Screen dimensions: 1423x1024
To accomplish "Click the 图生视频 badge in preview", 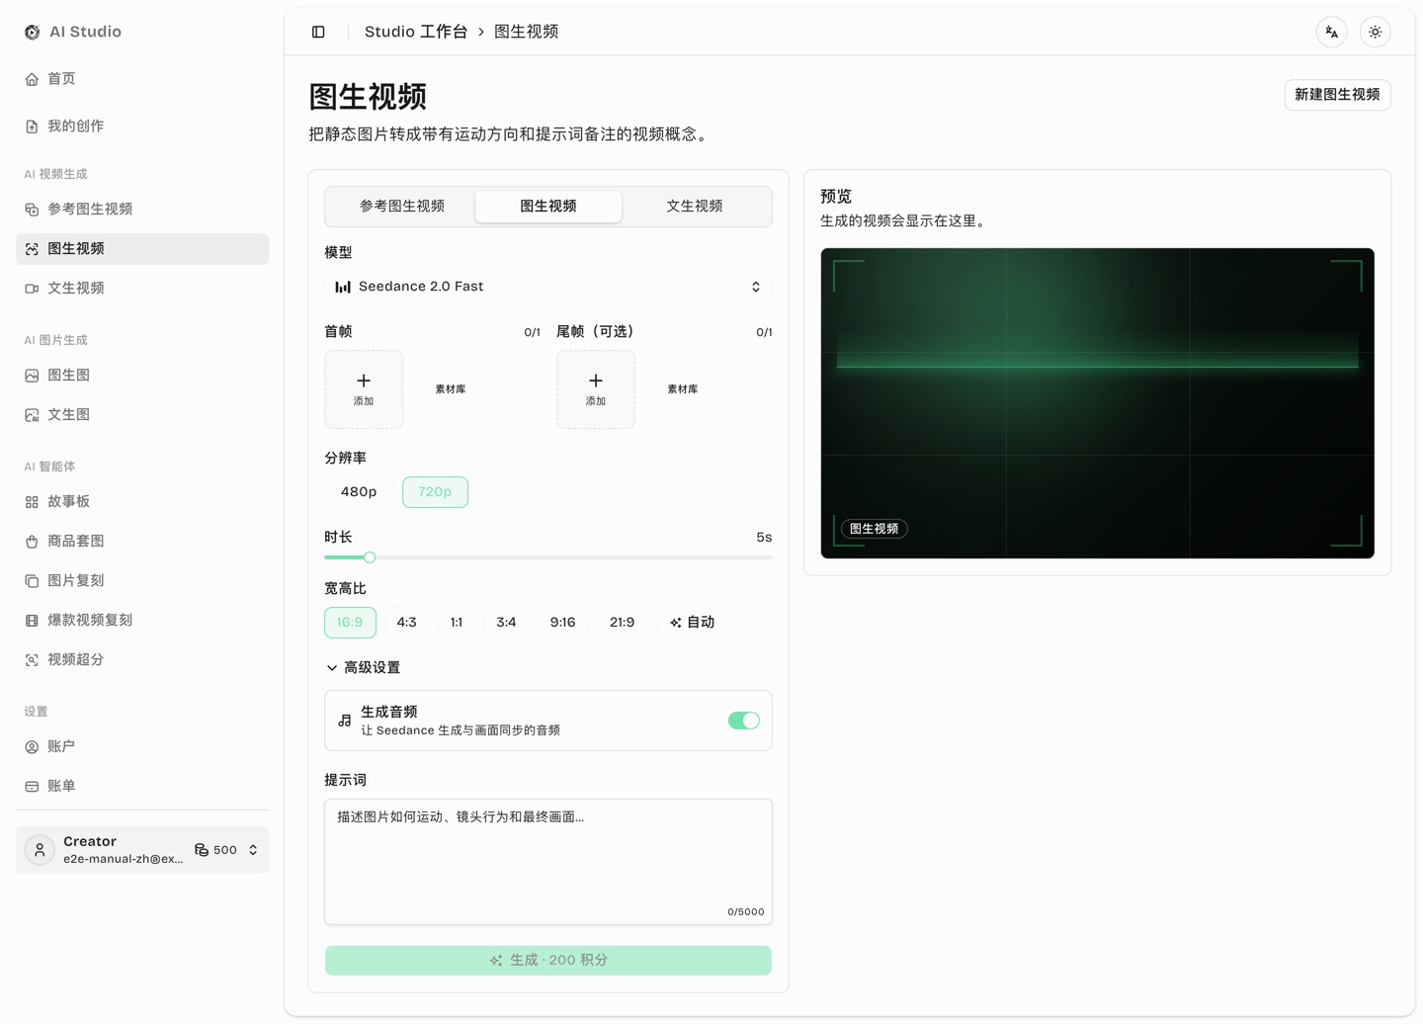I will [x=875, y=529].
